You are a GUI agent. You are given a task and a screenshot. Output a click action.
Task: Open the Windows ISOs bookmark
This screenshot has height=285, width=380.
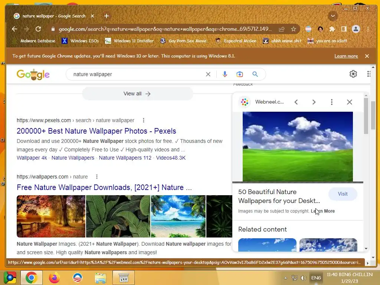(x=81, y=41)
